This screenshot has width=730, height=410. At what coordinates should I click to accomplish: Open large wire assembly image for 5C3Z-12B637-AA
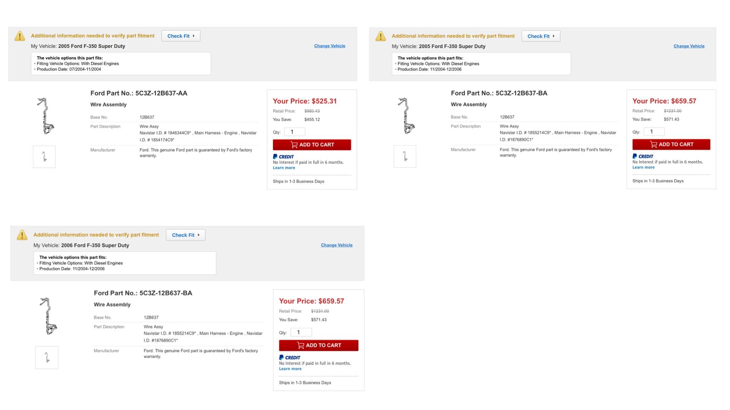[x=45, y=116]
